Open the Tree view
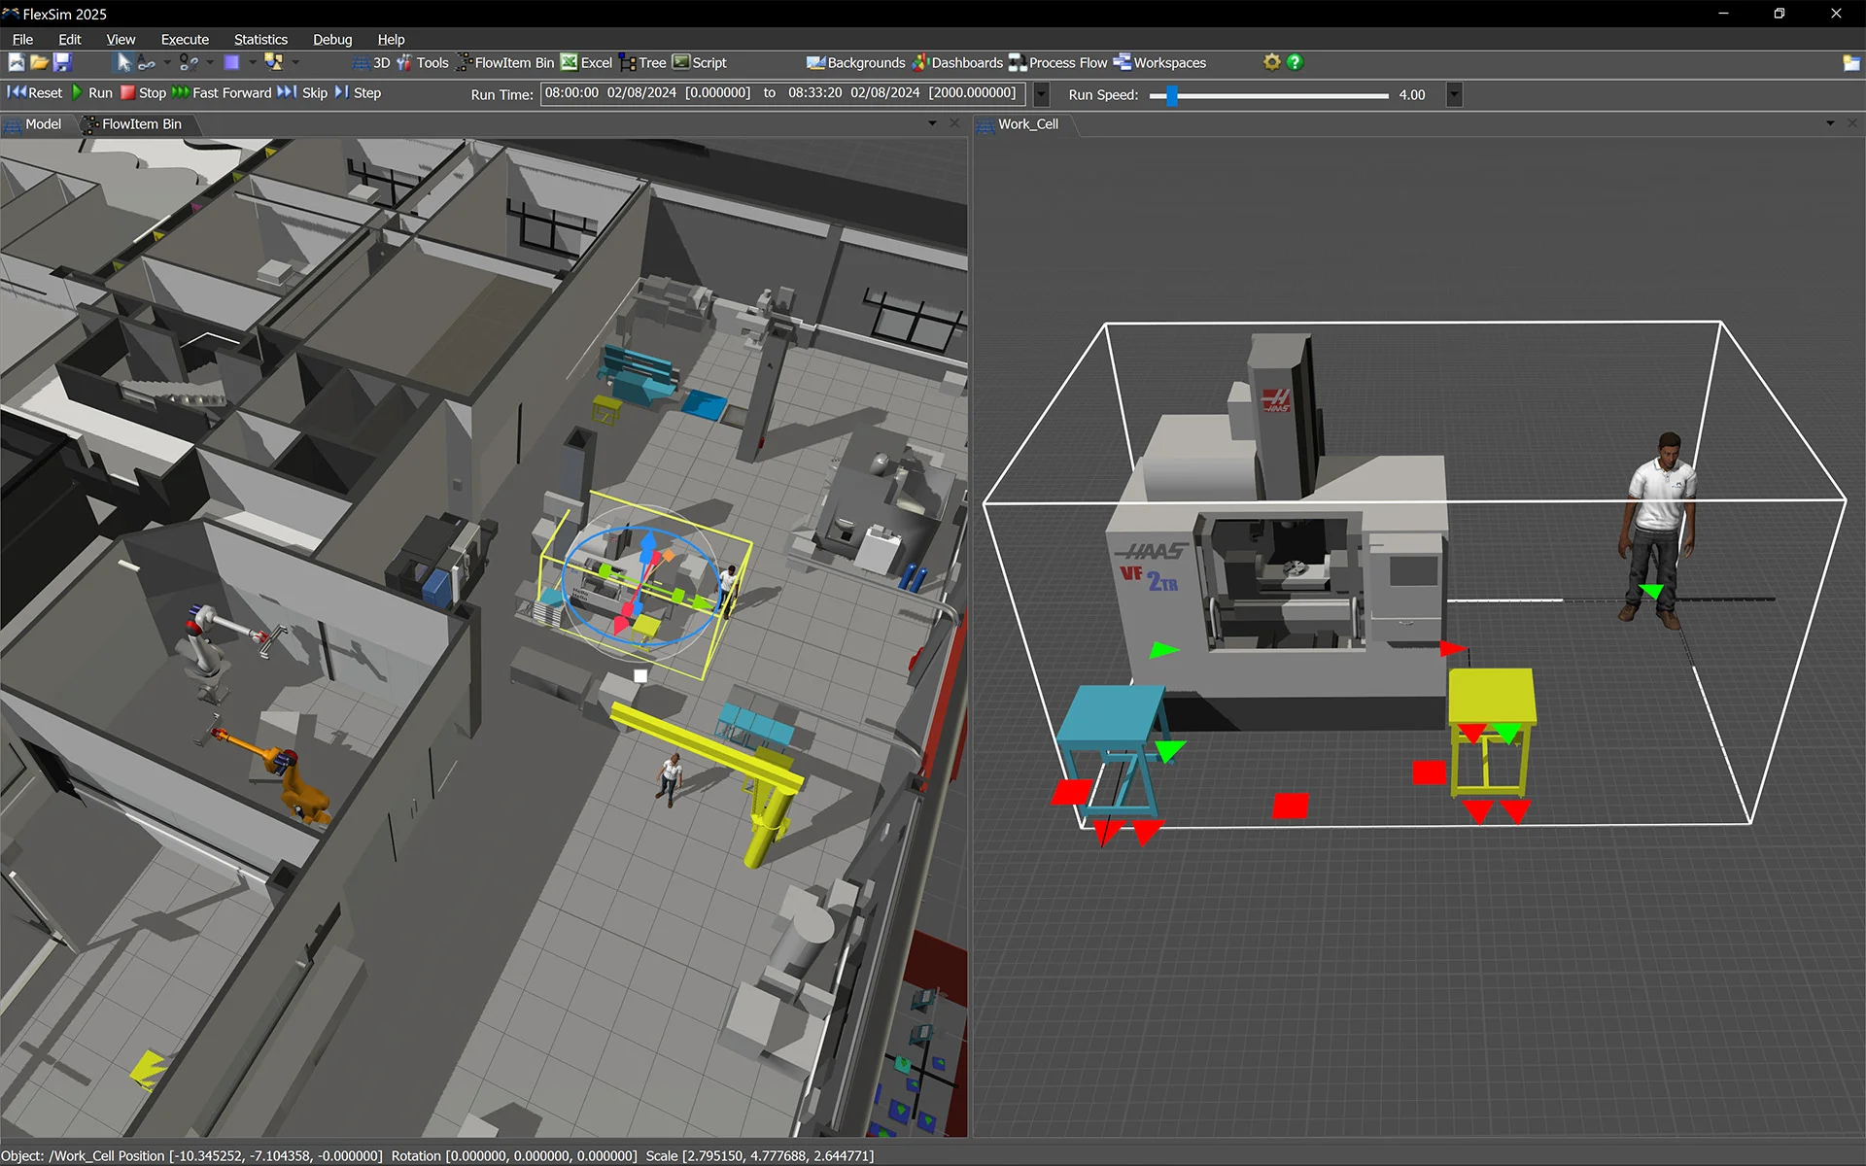The width and height of the screenshot is (1866, 1166). click(642, 62)
